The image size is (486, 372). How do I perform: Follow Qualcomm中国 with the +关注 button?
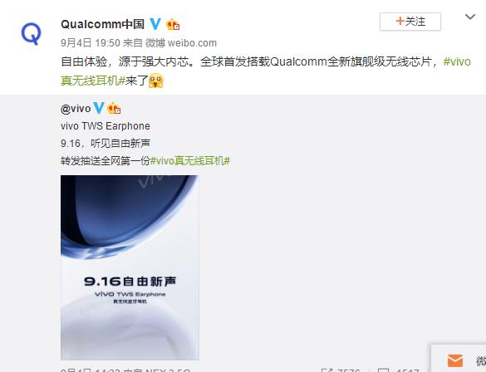410,22
